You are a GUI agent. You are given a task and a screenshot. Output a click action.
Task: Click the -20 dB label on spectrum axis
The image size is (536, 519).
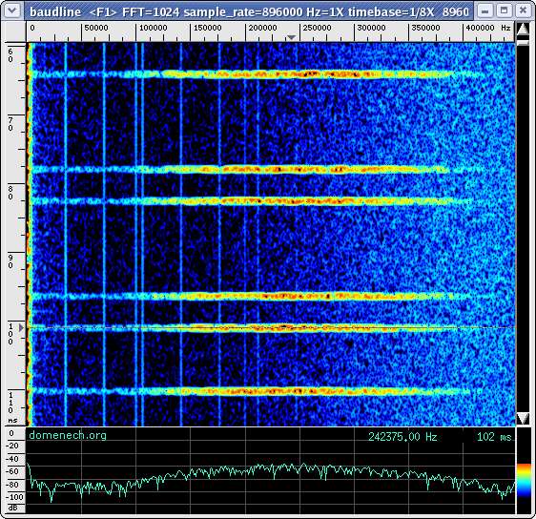click(x=12, y=446)
